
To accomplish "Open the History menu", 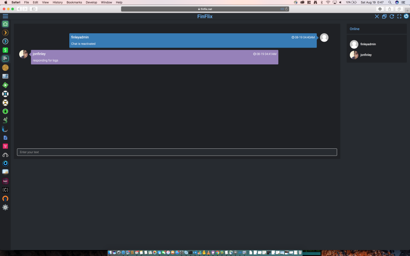I will (x=58, y=2).
